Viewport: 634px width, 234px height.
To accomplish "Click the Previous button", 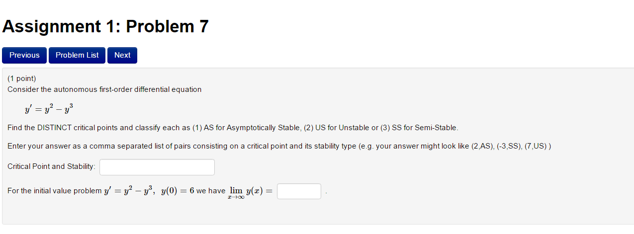I will (24, 55).
